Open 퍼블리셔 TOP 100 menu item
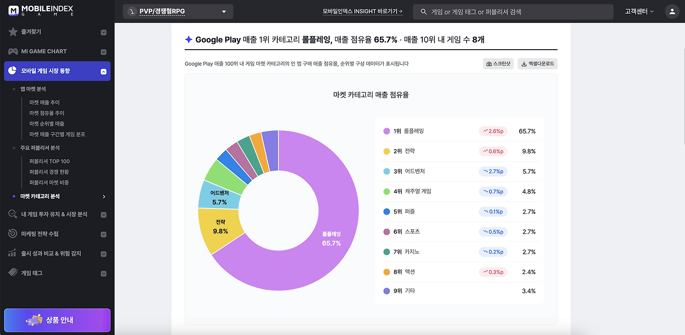Screen dimensions: 685x335 [49, 161]
